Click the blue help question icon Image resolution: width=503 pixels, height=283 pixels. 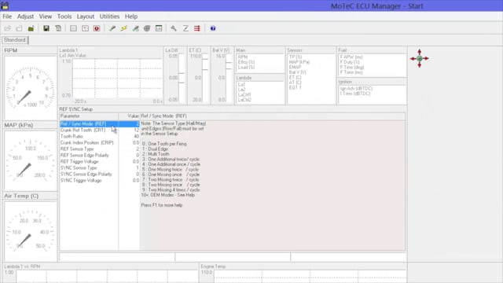point(213,28)
